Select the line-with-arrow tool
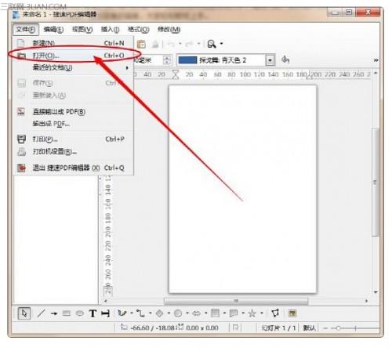Screen dimensions: 392x347 pos(54,313)
